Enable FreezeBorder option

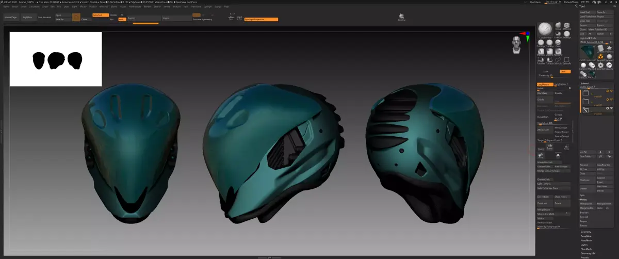point(562,132)
